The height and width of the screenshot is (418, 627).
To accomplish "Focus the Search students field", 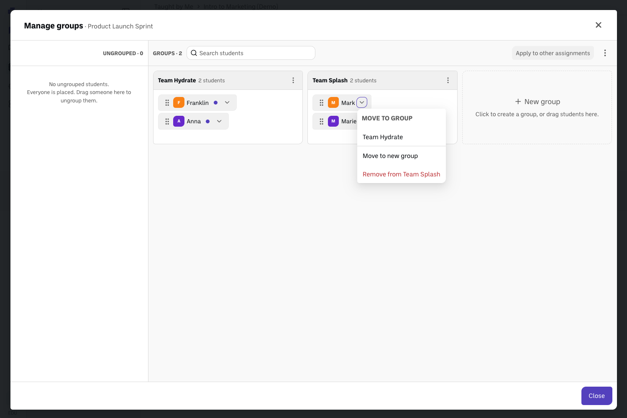I will (x=251, y=53).
